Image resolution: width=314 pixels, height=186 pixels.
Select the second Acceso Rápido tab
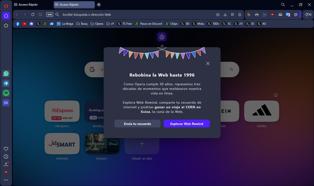pos(74,4)
